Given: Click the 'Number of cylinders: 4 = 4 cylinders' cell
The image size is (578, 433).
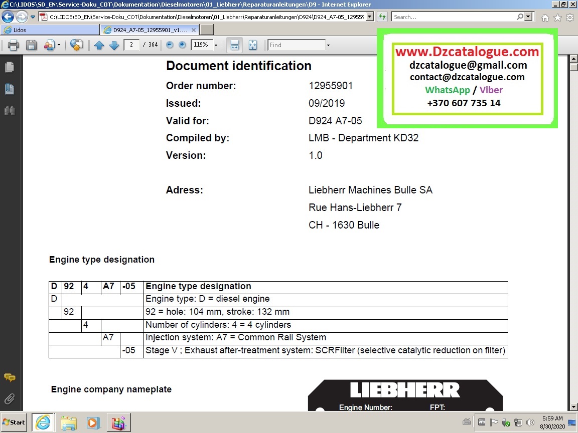Looking at the screenshot, I should point(325,325).
